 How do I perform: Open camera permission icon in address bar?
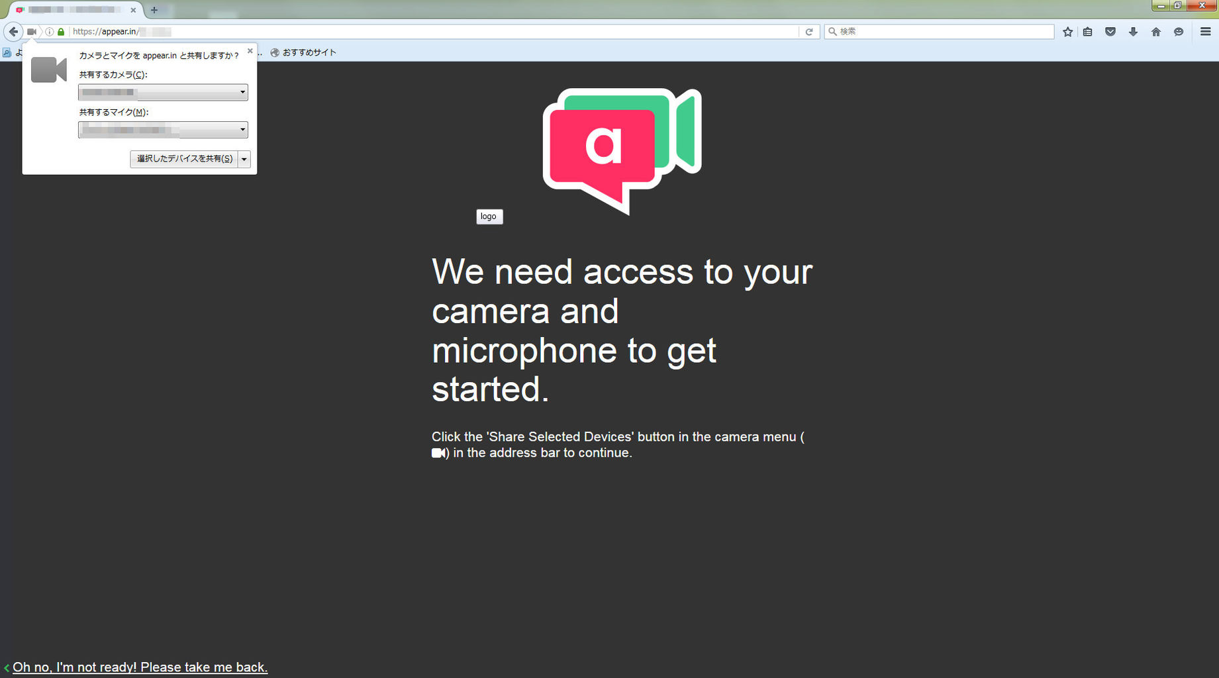[32, 32]
